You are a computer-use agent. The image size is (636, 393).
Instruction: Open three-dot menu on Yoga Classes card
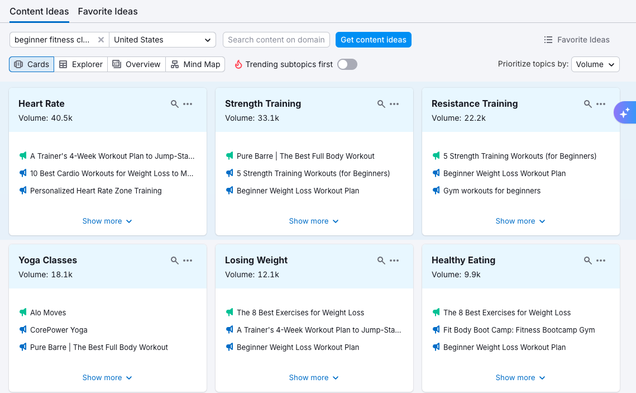coord(188,261)
